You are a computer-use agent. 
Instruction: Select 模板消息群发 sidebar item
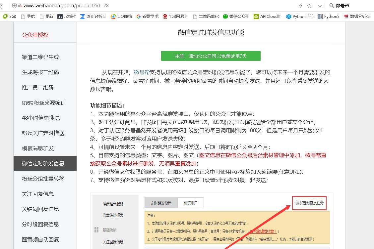click(38, 148)
